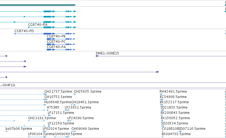Select the GH25635.3prime EST label

click(x=88, y=92)
